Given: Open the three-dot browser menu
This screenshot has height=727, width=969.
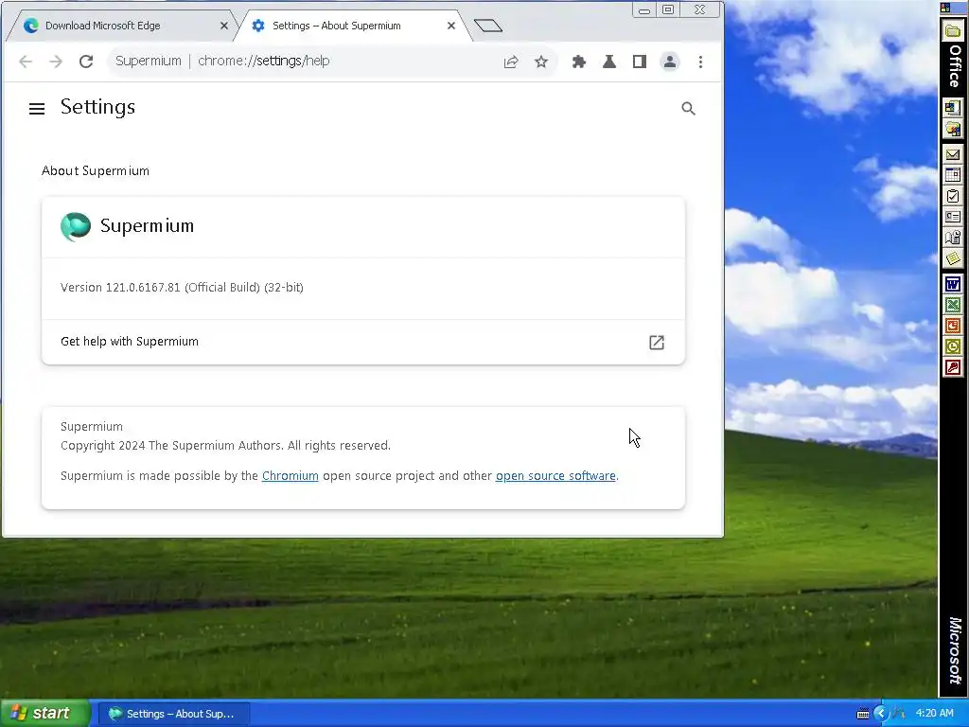Looking at the screenshot, I should tap(700, 62).
